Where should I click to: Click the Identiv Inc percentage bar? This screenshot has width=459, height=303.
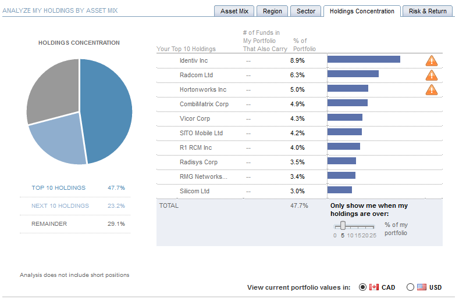[x=364, y=59]
